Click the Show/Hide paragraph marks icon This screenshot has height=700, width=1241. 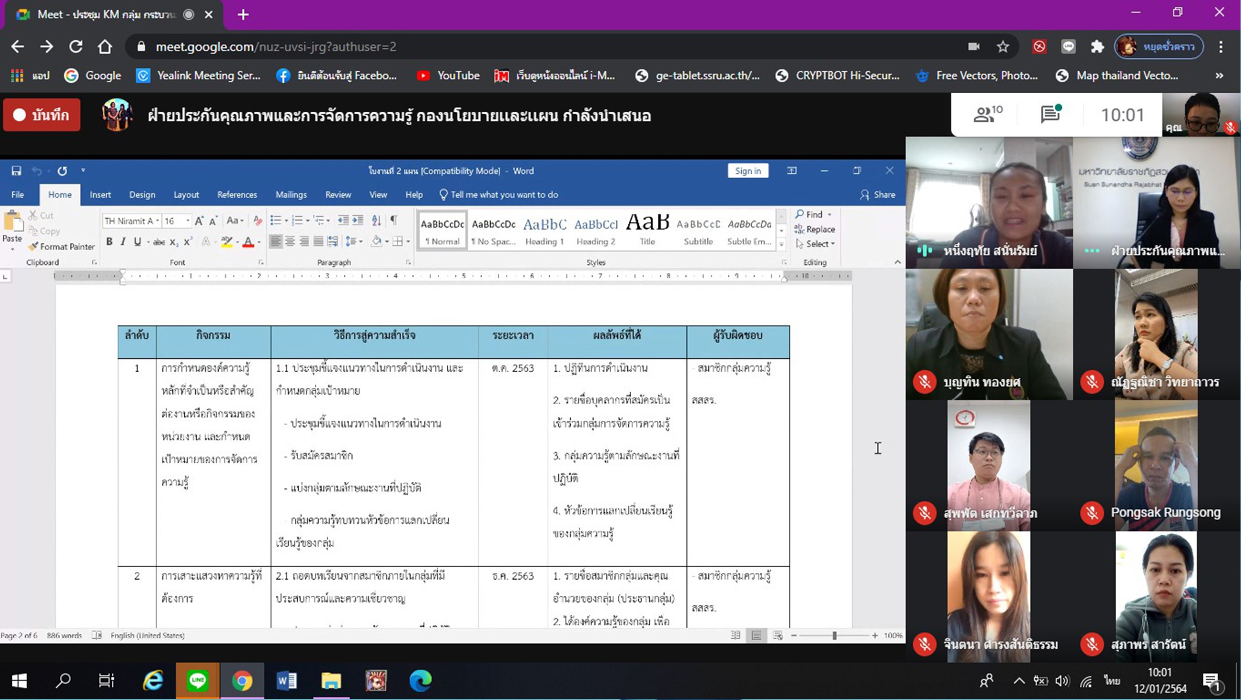point(394,221)
